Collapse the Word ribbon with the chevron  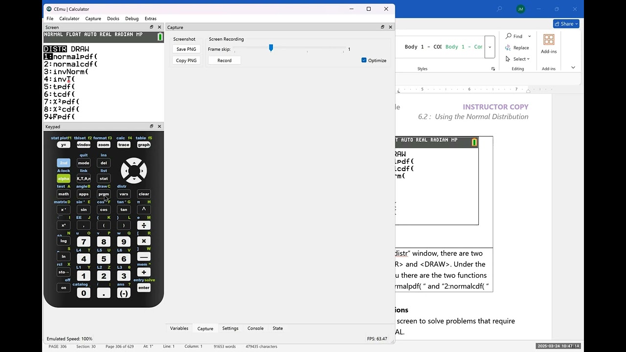point(573,67)
